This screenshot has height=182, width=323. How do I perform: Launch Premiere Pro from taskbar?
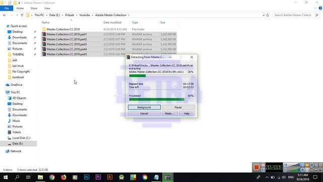coord(98,177)
